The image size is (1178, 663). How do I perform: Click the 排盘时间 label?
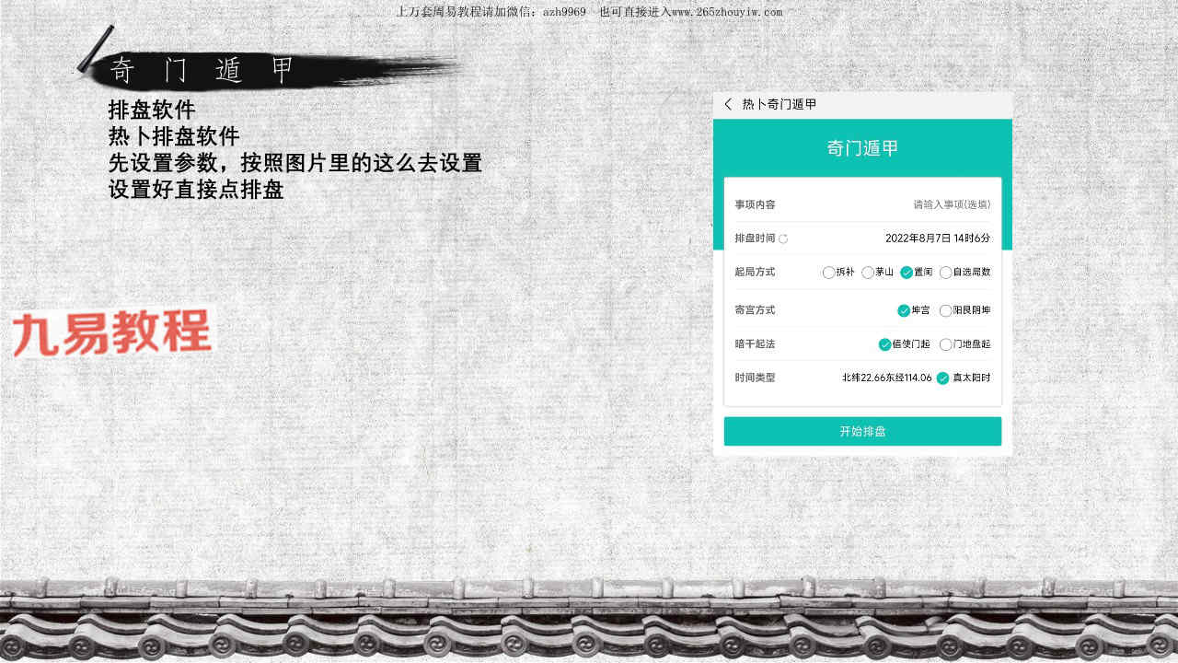755,238
